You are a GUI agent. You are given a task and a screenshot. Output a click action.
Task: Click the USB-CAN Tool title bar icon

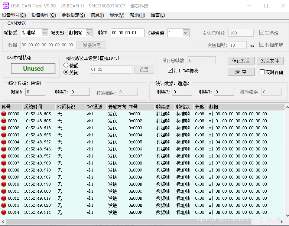[x=6, y=6]
